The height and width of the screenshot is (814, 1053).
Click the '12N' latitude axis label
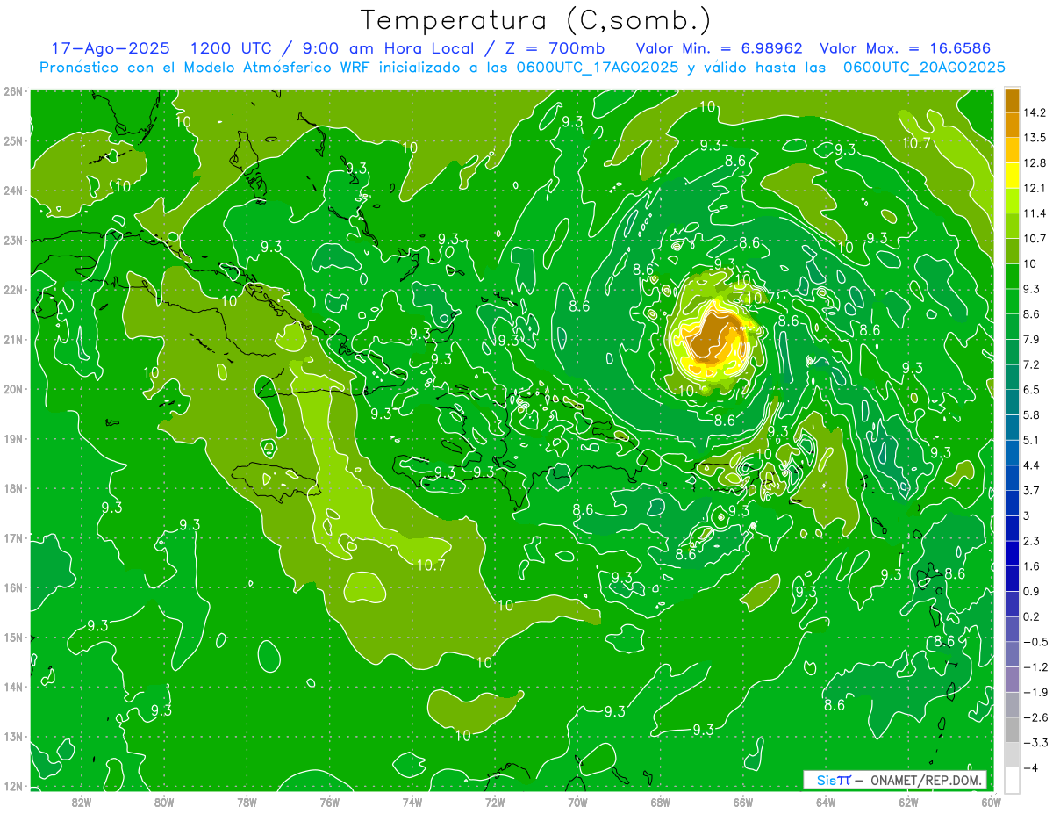pos(13,786)
